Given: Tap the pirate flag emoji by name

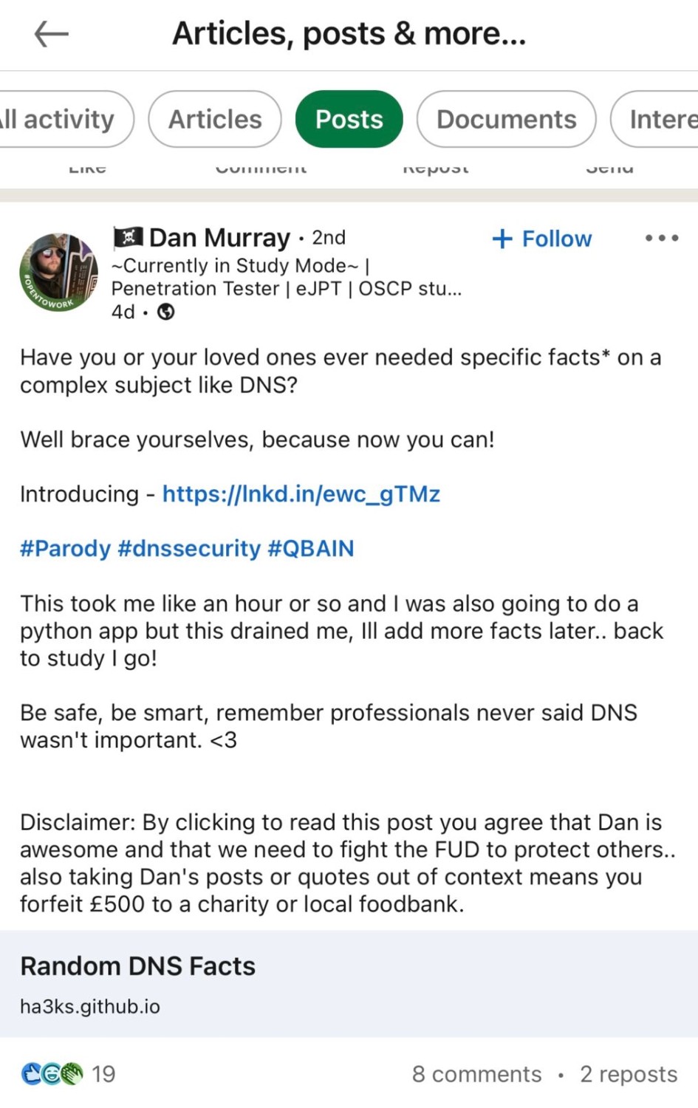Looking at the screenshot, I should (x=128, y=237).
